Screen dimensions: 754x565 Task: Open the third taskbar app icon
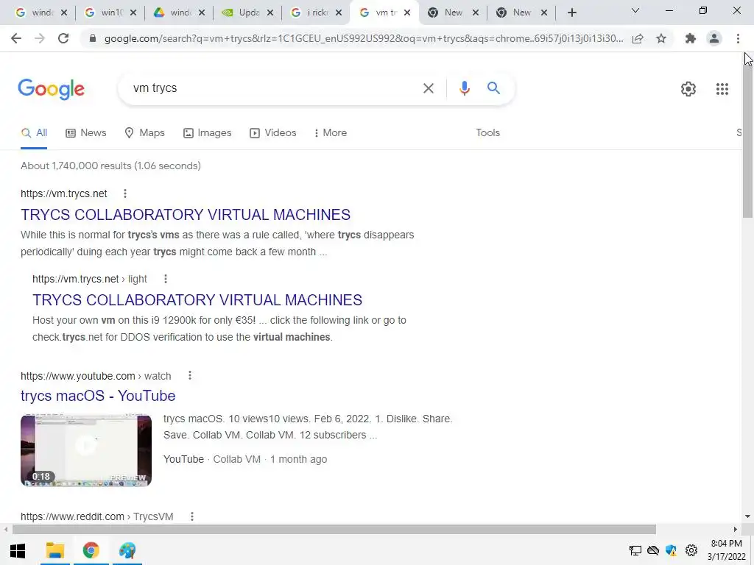127,550
